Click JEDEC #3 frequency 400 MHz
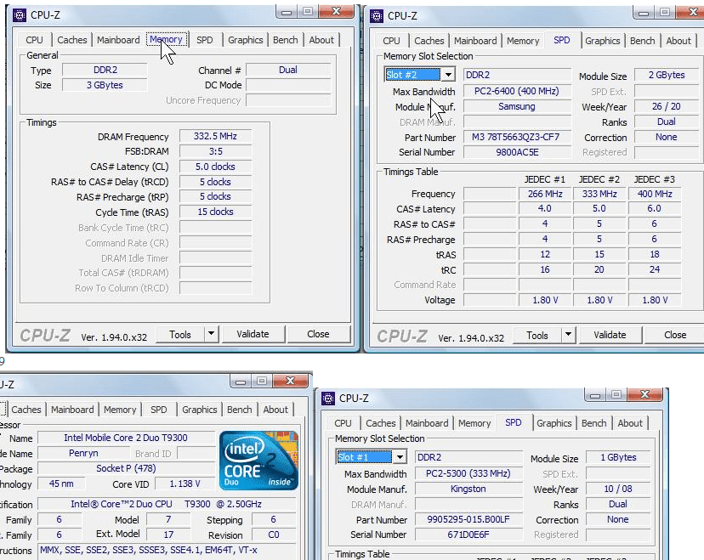This screenshot has height=560, width=704. (x=655, y=194)
